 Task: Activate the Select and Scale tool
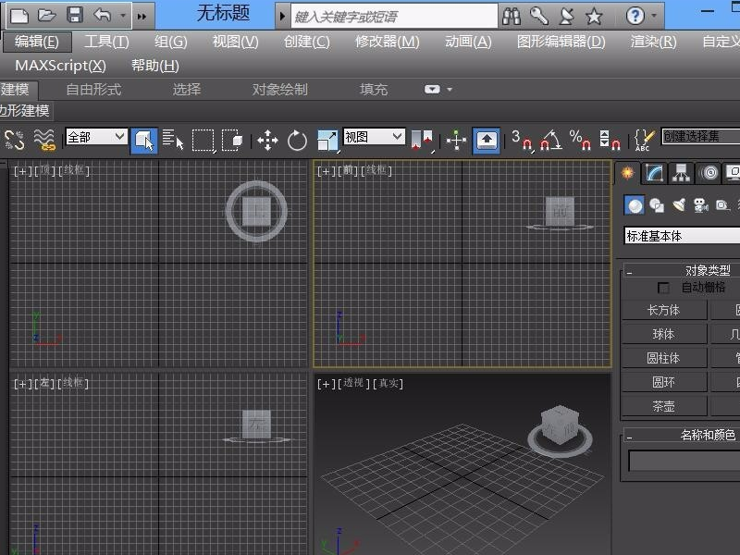(x=327, y=142)
